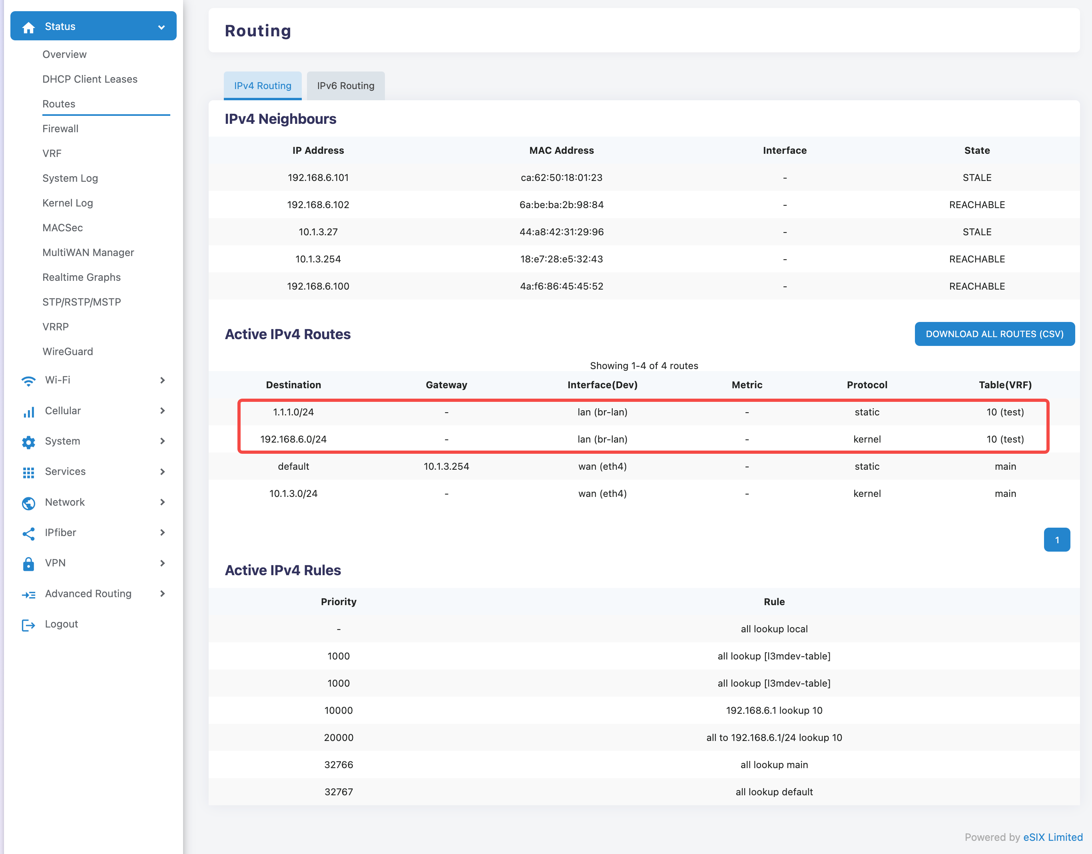Click the Cellular signal bars icon
1092x854 pixels.
(x=28, y=411)
